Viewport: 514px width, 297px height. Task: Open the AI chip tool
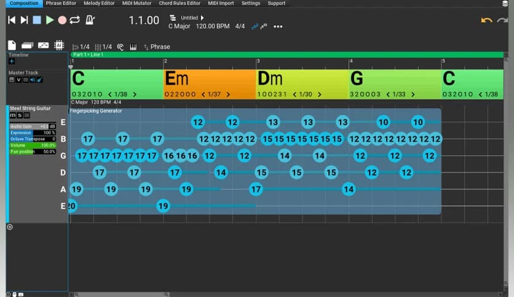[x=59, y=45]
